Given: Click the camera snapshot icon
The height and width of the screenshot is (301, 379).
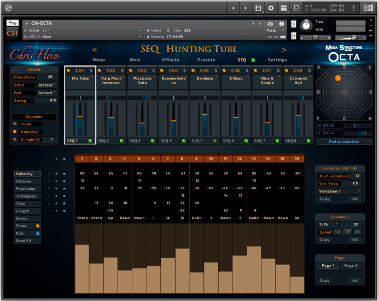Looking at the screenshot, I should (x=270, y=24).
